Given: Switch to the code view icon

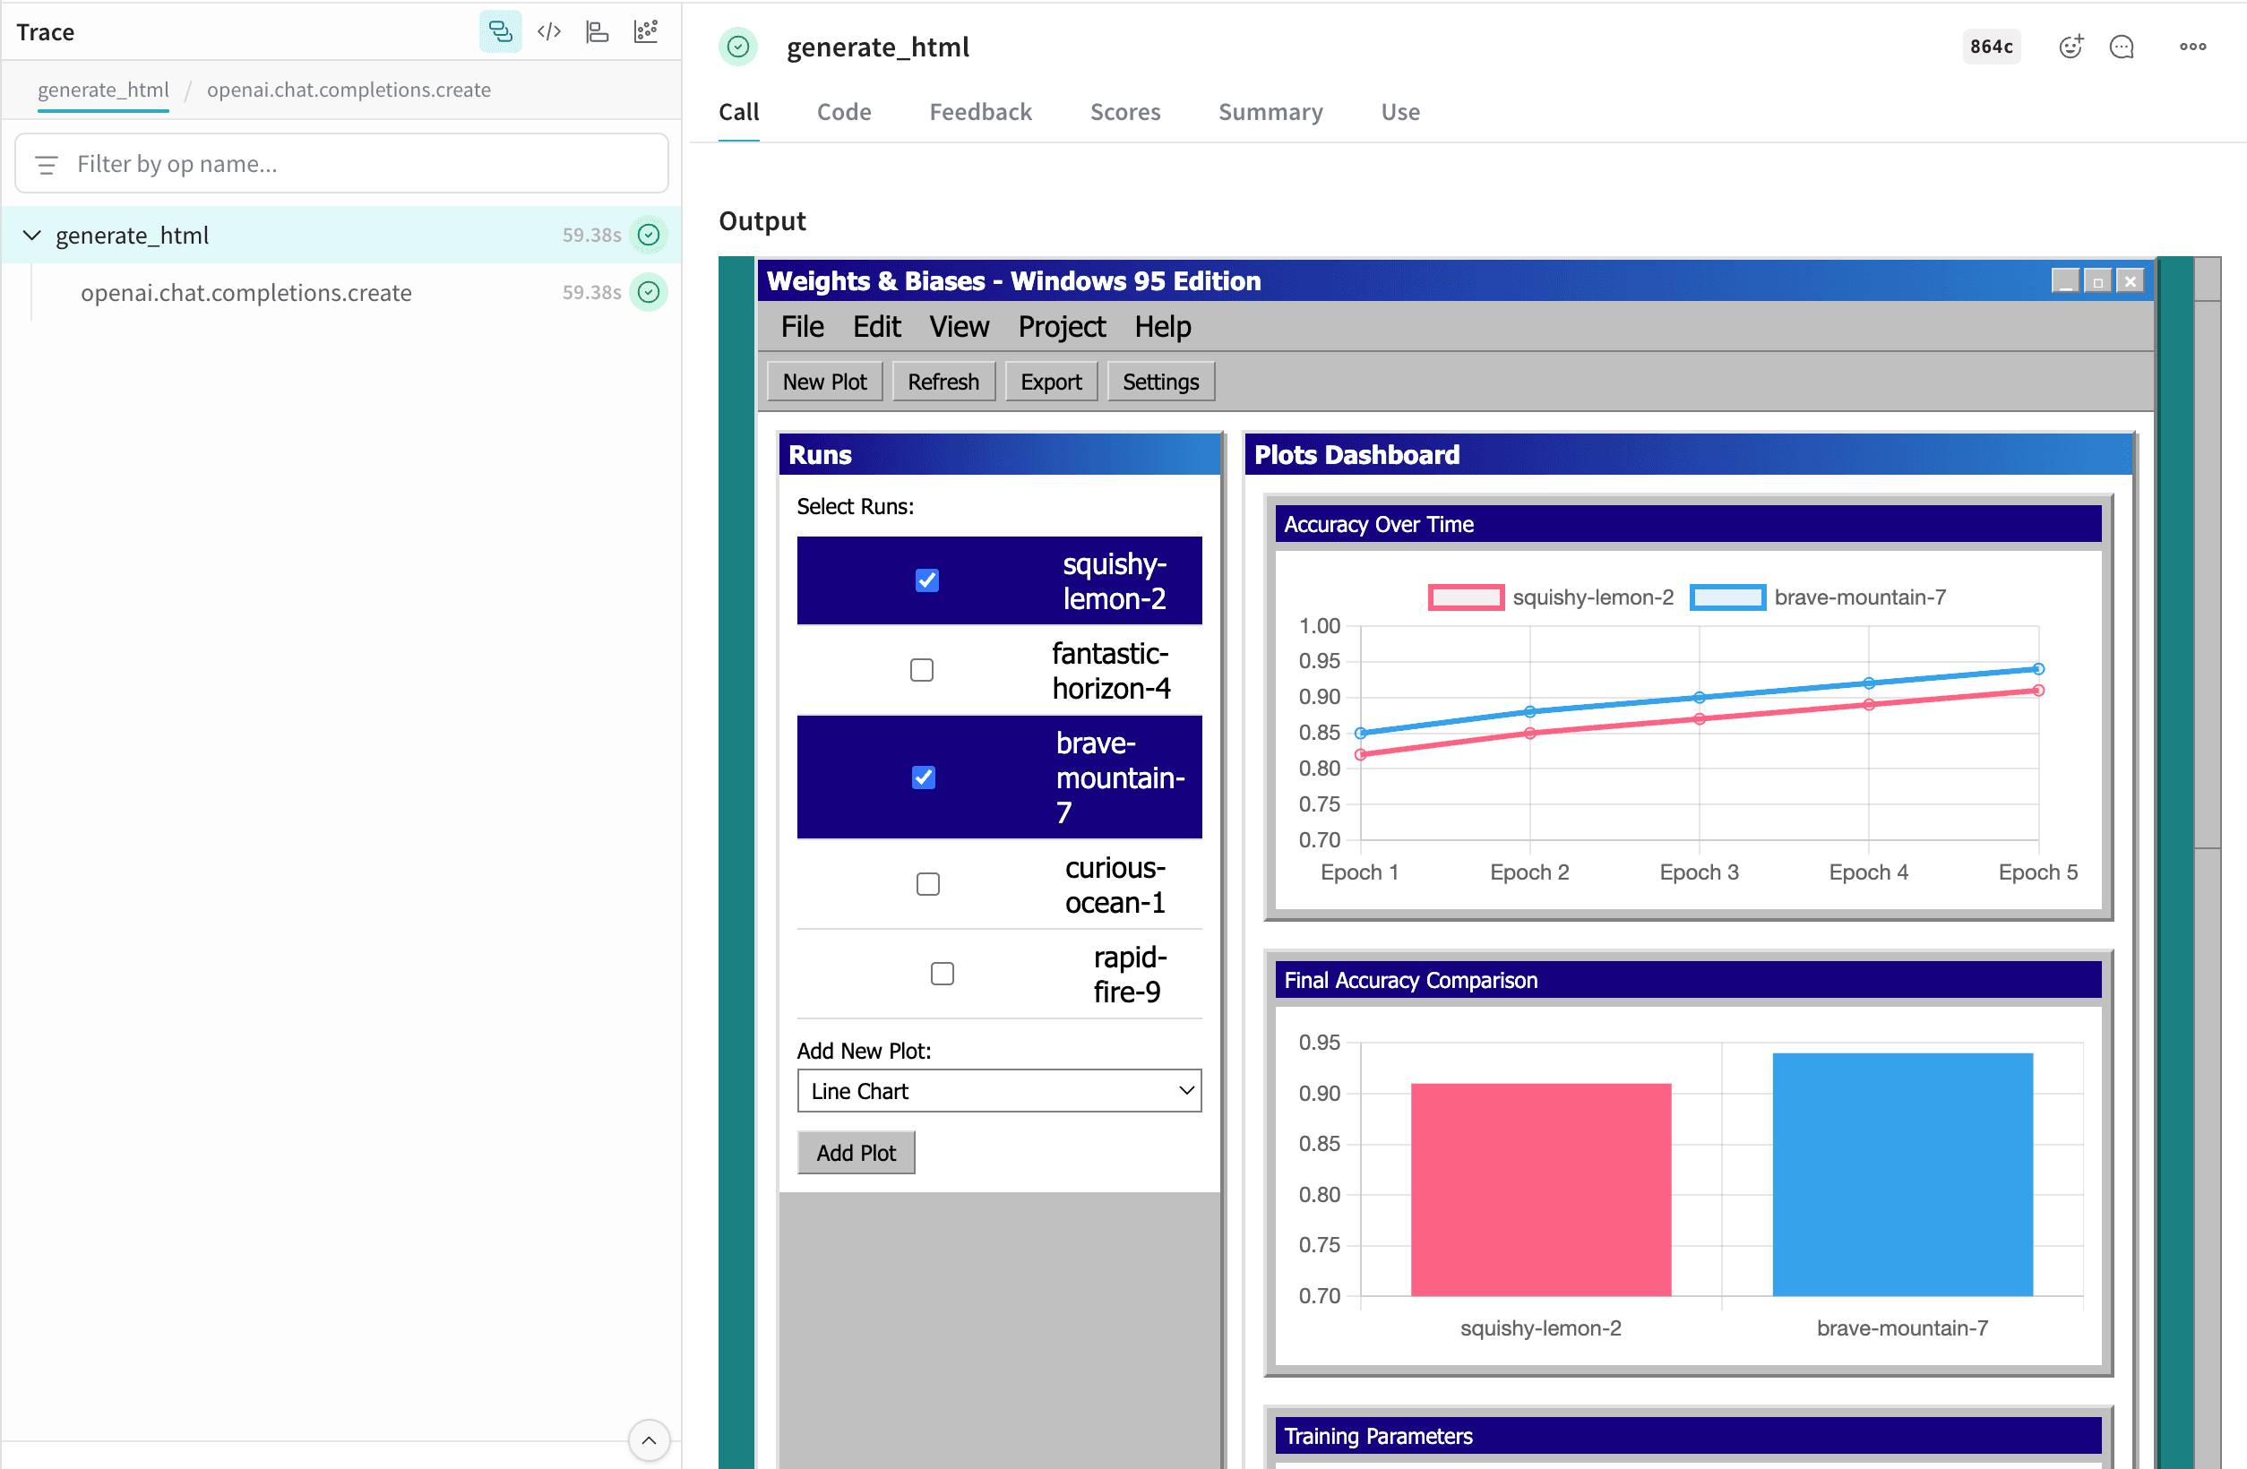Looking at the screenshot, I should [548, 32].
